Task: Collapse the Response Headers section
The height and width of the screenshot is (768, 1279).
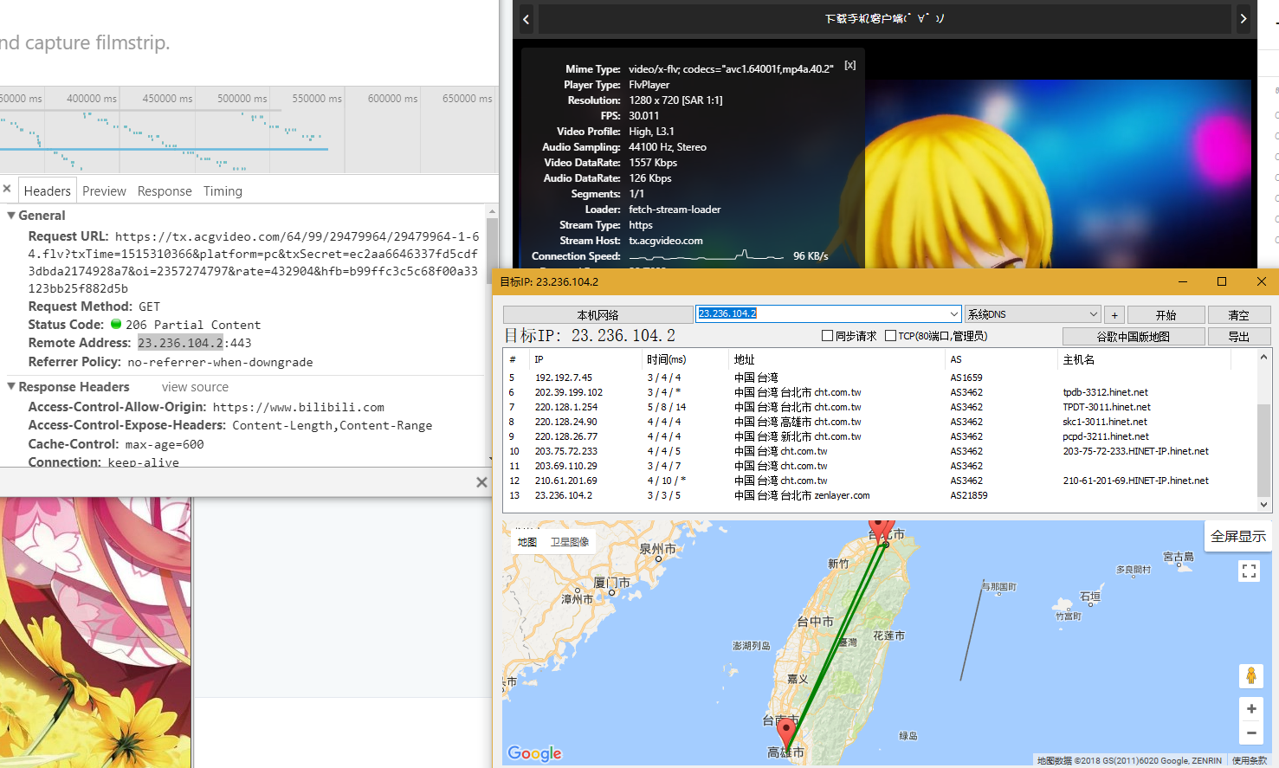Action: click(11, 387)
